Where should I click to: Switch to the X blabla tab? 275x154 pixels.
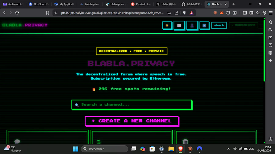point(166,4)
